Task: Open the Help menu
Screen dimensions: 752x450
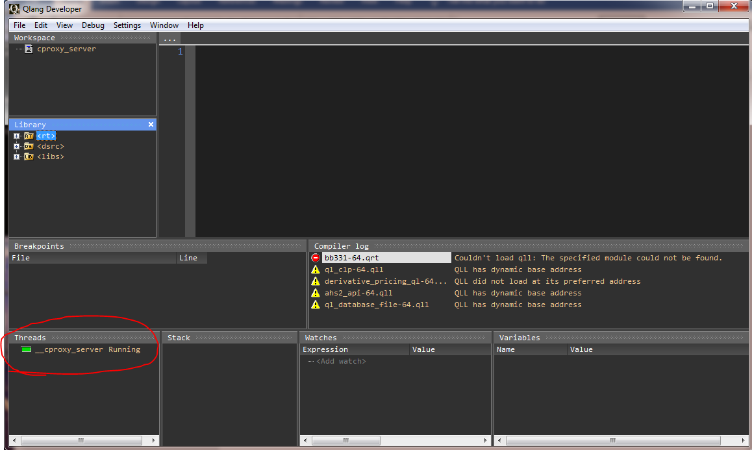Action: point(195,25)
